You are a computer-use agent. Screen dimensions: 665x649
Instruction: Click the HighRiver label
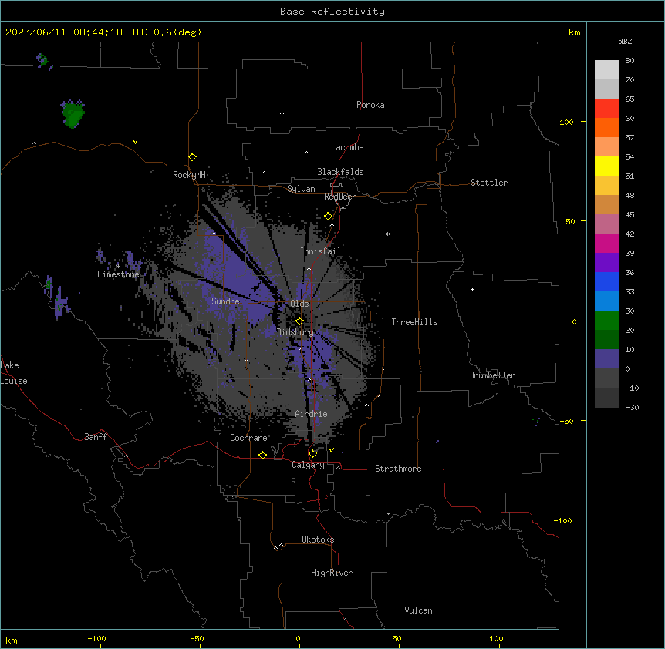coord(332,573)
